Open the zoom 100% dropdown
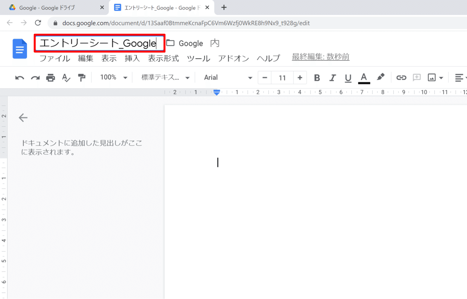Image resolution: width=467 pixels, height=299 pixels. point(114,78)
